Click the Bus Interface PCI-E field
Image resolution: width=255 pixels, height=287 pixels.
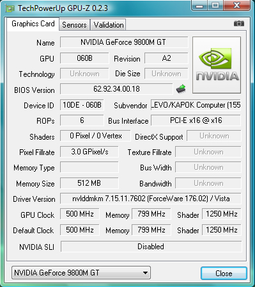pos(196,120)
